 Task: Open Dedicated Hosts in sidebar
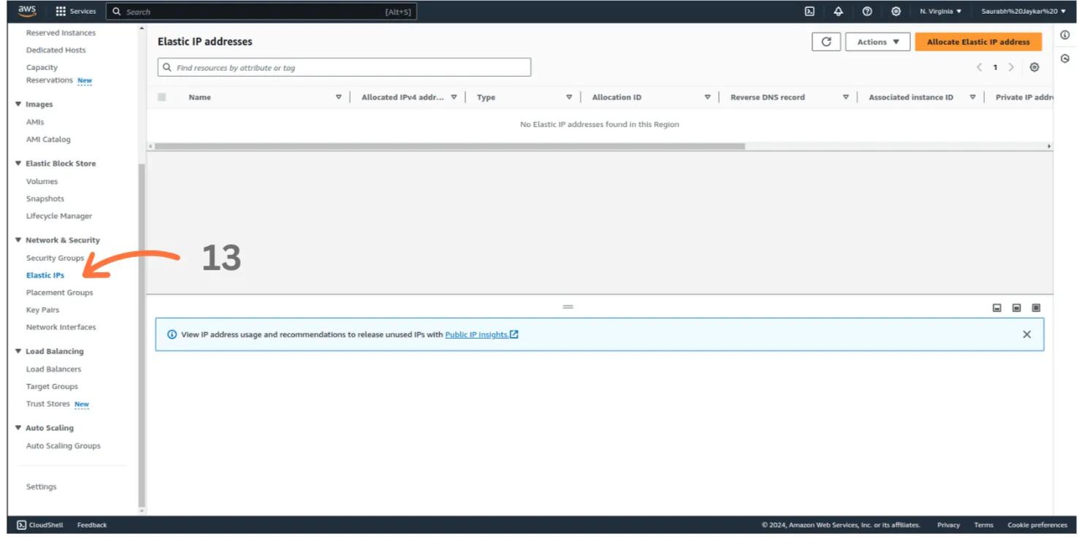point(56,50)
